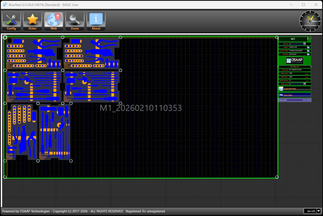Expand the Machine dropdown

pos(304,44)
